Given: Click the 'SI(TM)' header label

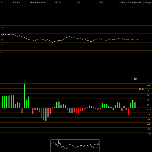Looking at the screenshot, I should (x=58, y=2).
